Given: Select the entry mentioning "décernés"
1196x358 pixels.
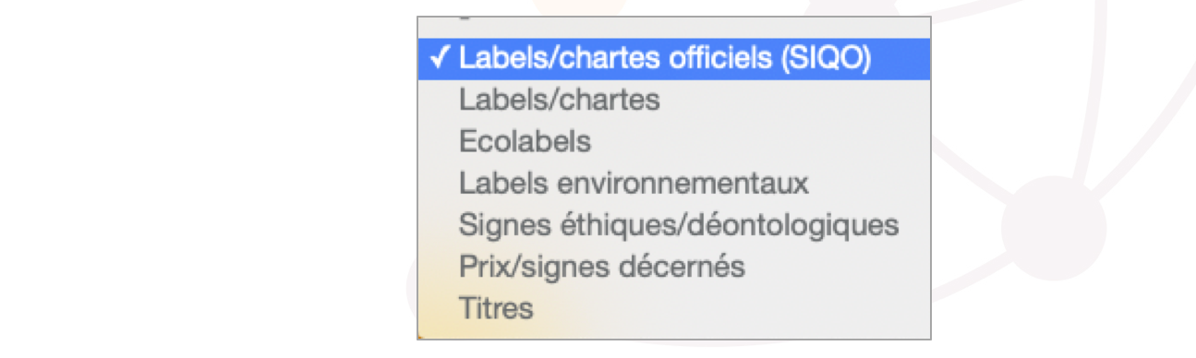Looking at the screenshot, I should coord(674,266).
